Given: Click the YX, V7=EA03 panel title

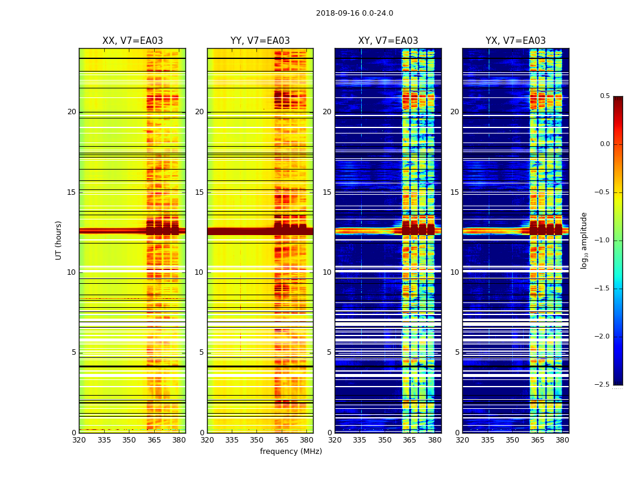Looking at the screenshot, I should [x=515, y=41].
